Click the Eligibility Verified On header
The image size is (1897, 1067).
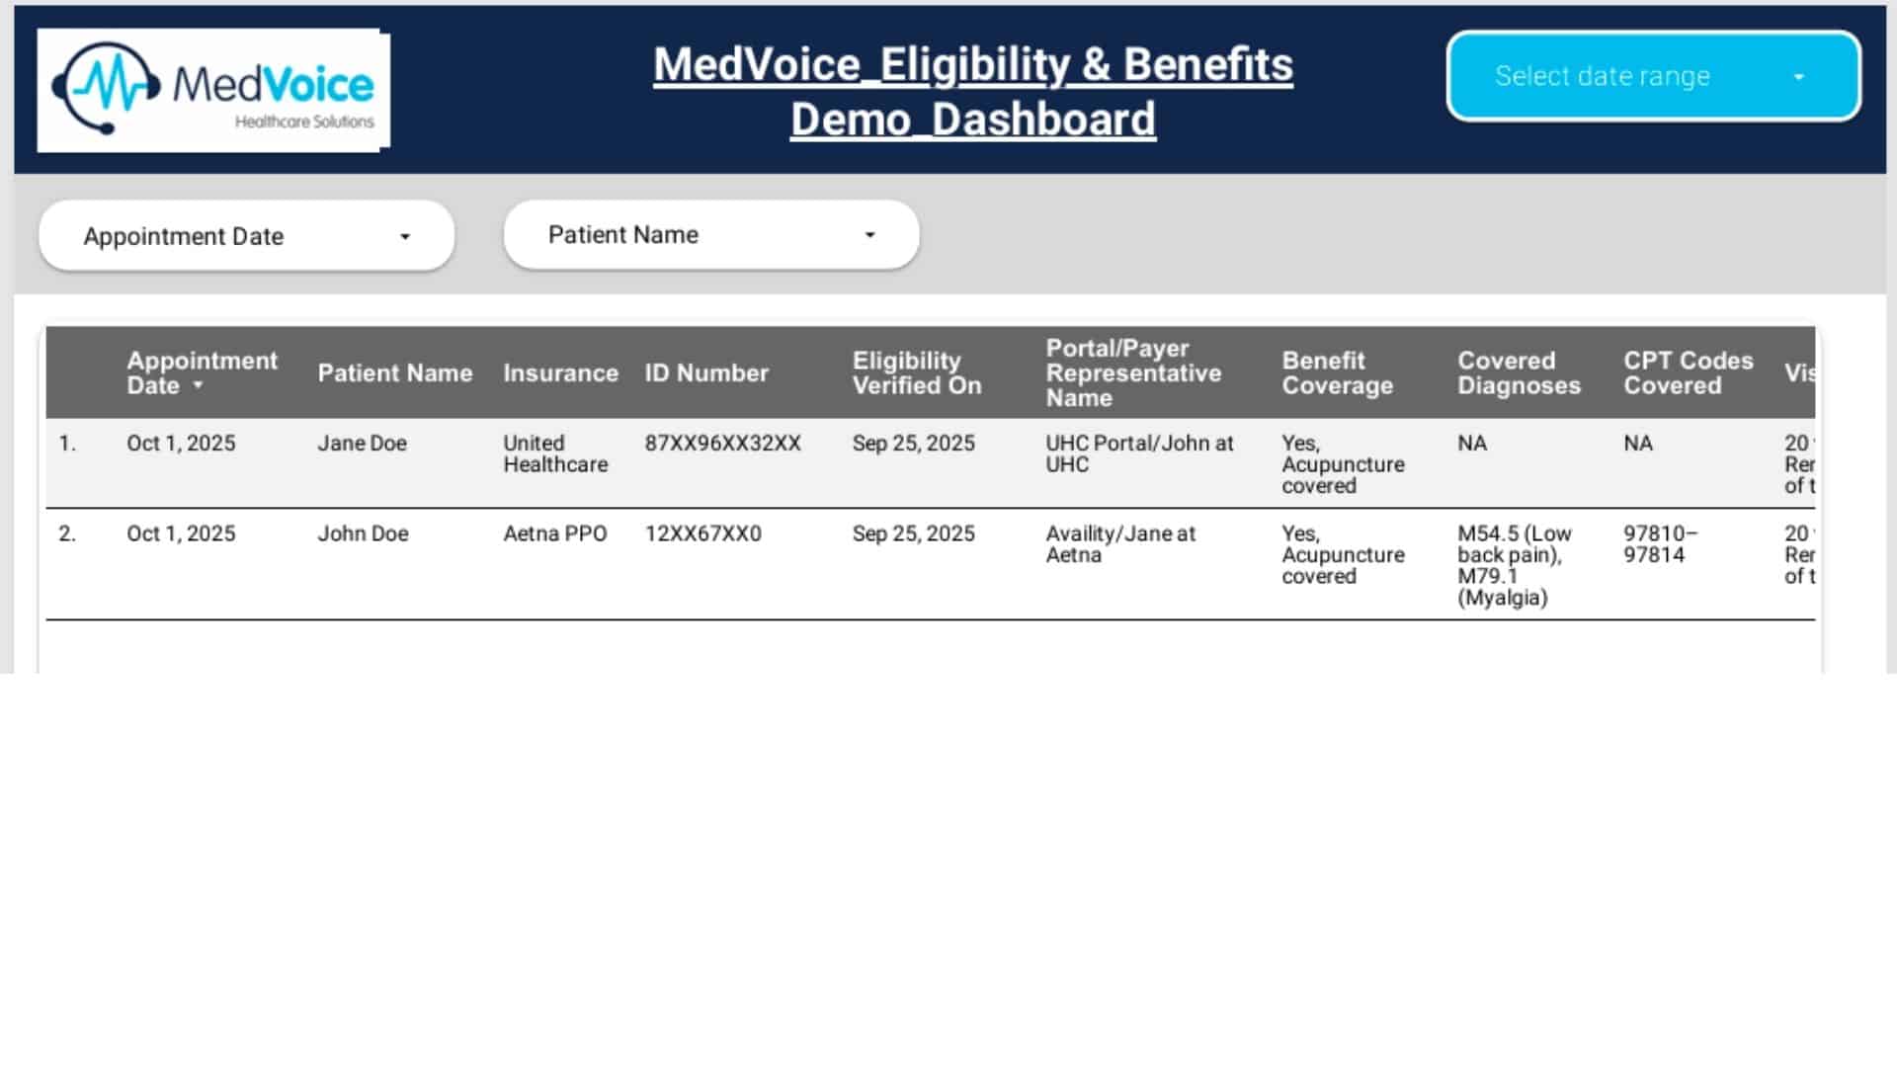point(915,372)
